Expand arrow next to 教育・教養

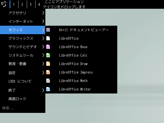click(43, 64)
